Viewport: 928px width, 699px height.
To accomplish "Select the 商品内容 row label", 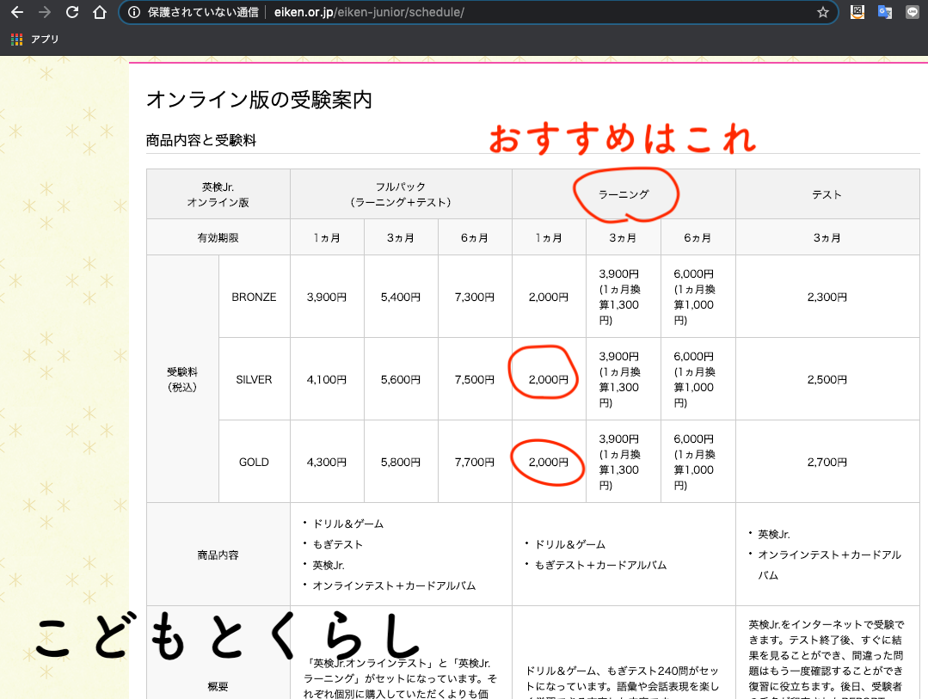I will click(218, 555).
